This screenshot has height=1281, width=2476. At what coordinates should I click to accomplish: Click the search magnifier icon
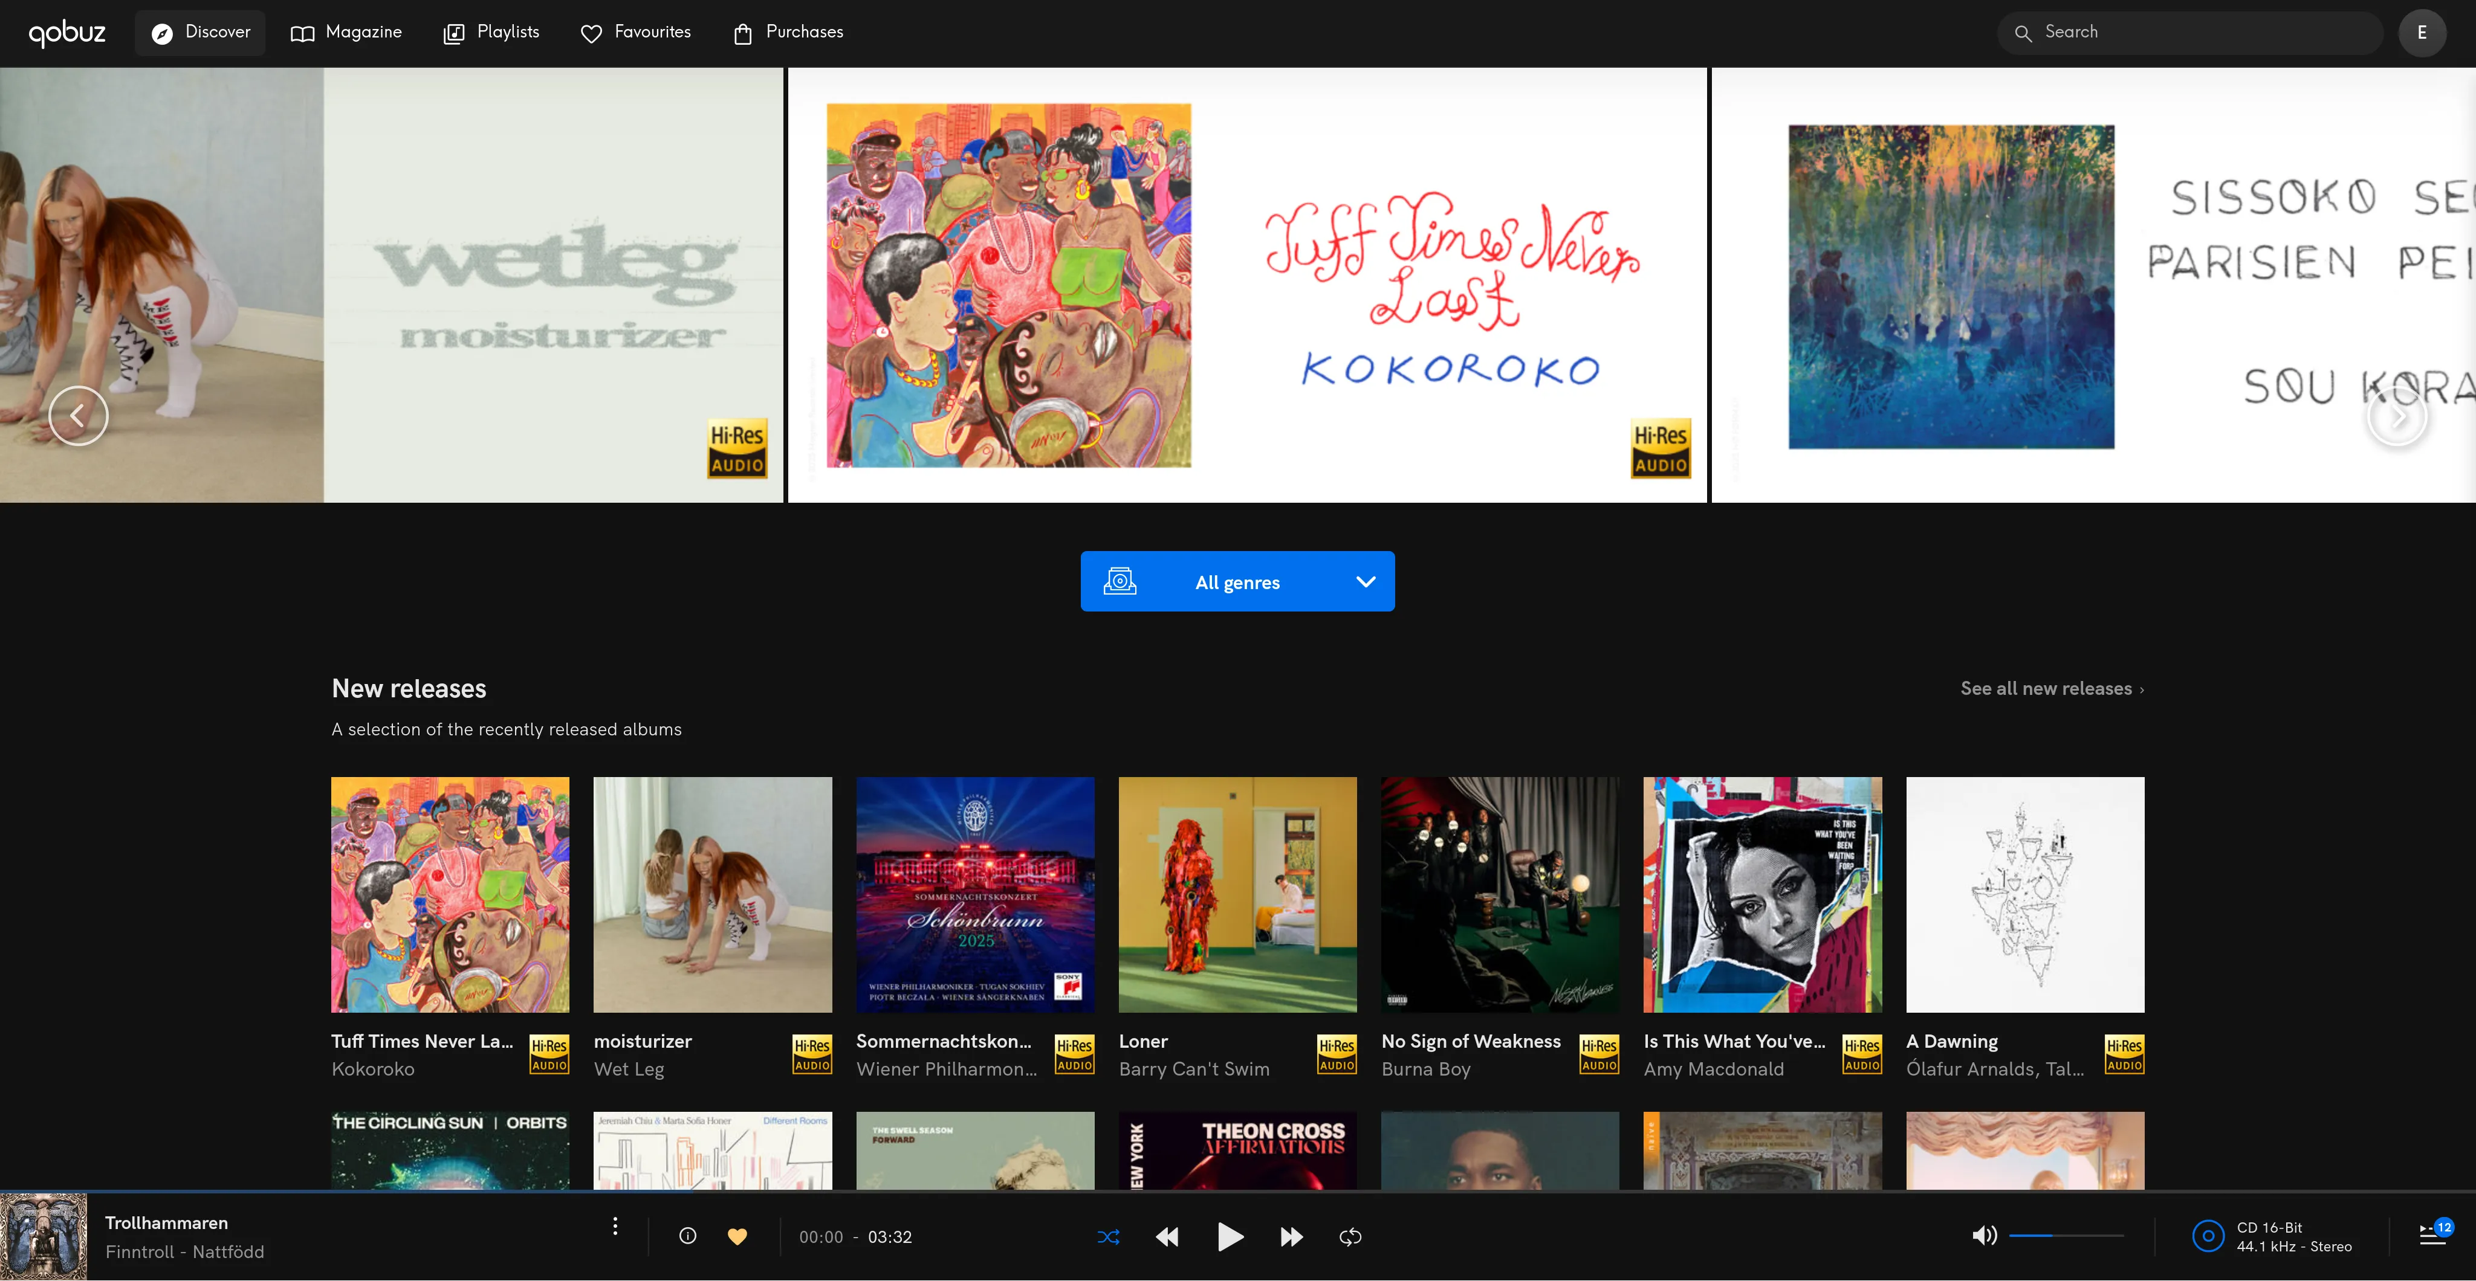2022,34
